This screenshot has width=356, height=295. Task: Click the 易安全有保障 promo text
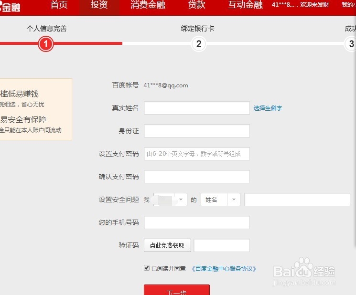(23, 119)
